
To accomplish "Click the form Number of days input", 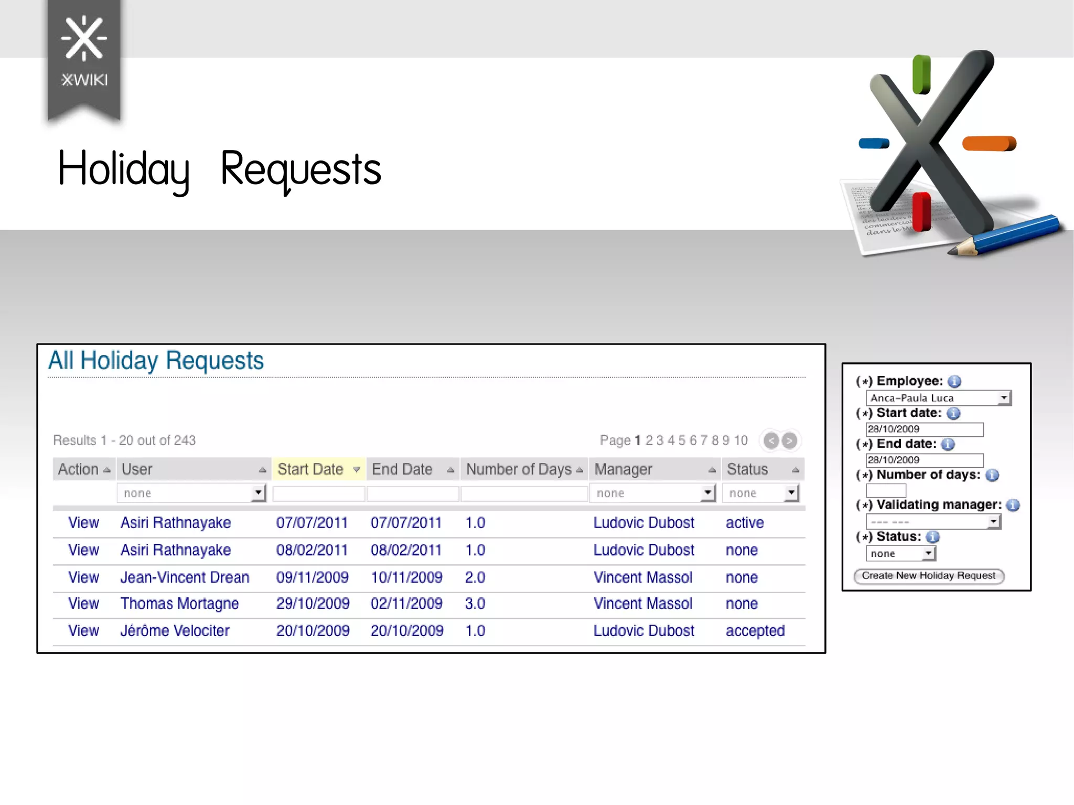I will pos(886,491).
